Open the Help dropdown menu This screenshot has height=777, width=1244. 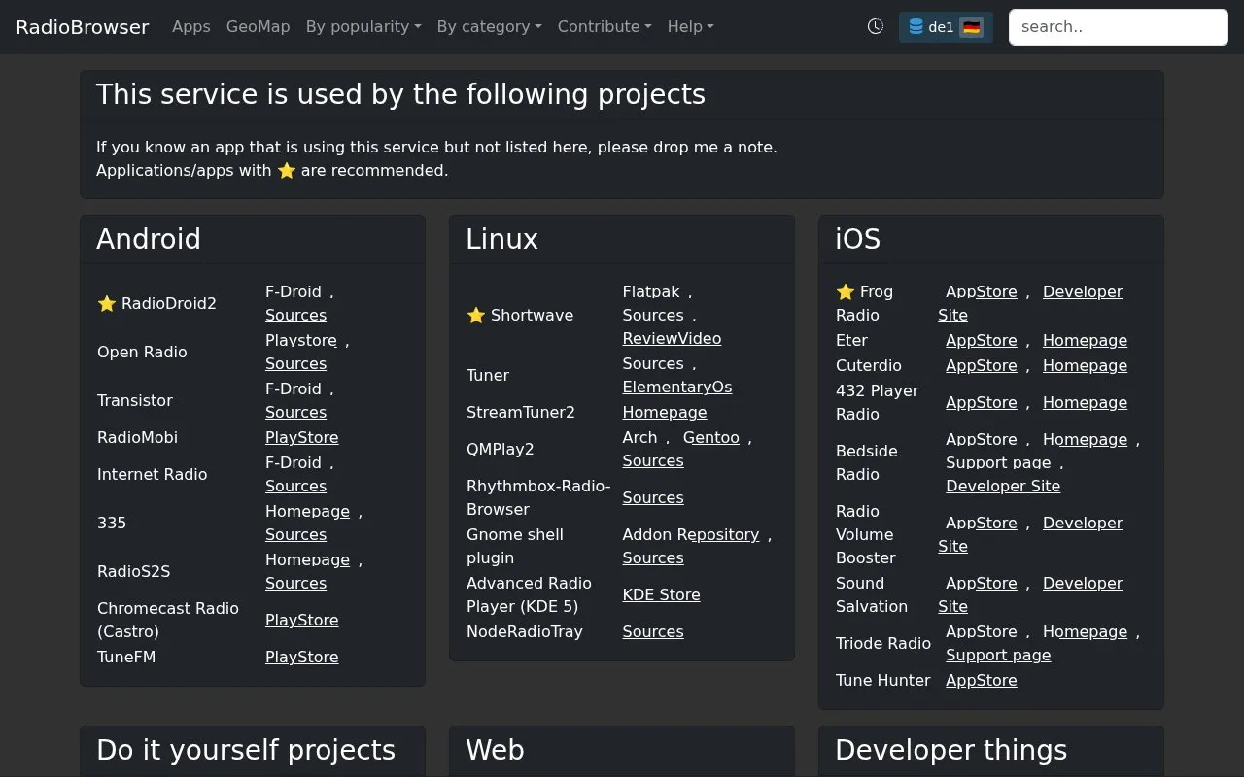pyautogui.click(x=691, y=27)
